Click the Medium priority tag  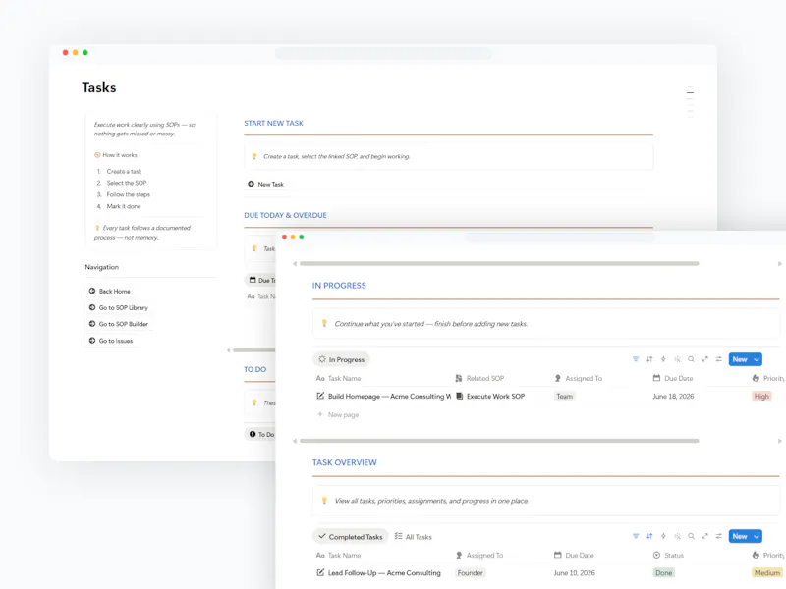coord(767,573)
